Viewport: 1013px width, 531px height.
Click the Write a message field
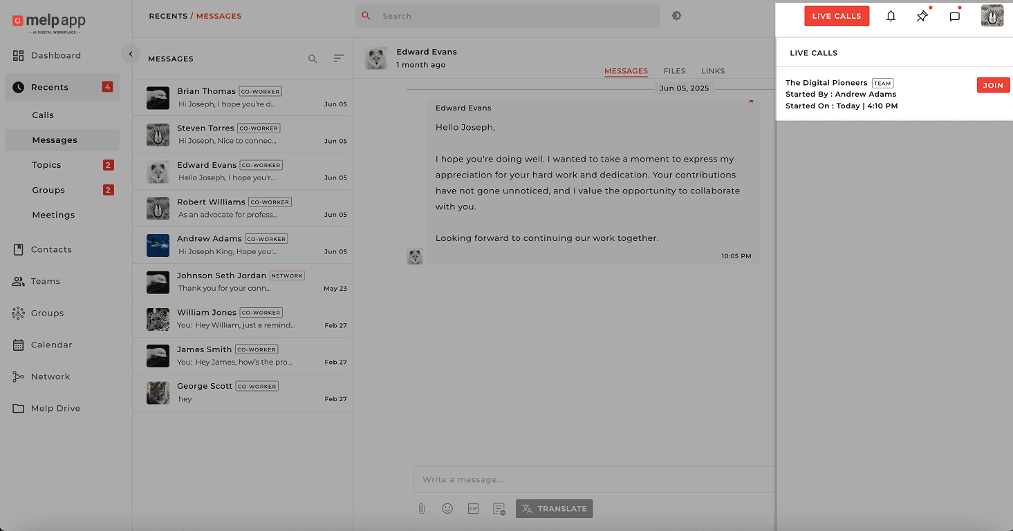pyautogui.click(x=593, y=480)
